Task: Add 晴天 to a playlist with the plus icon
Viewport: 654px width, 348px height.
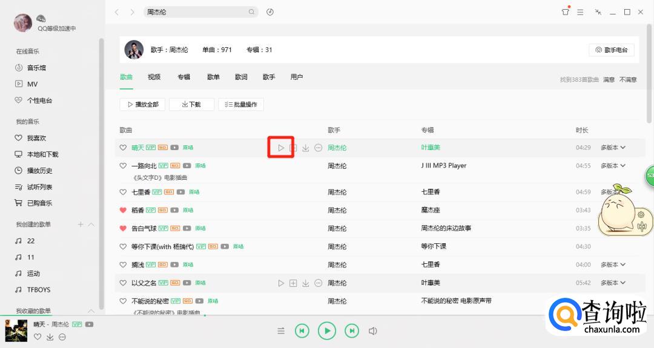Action: click(293, 148)
